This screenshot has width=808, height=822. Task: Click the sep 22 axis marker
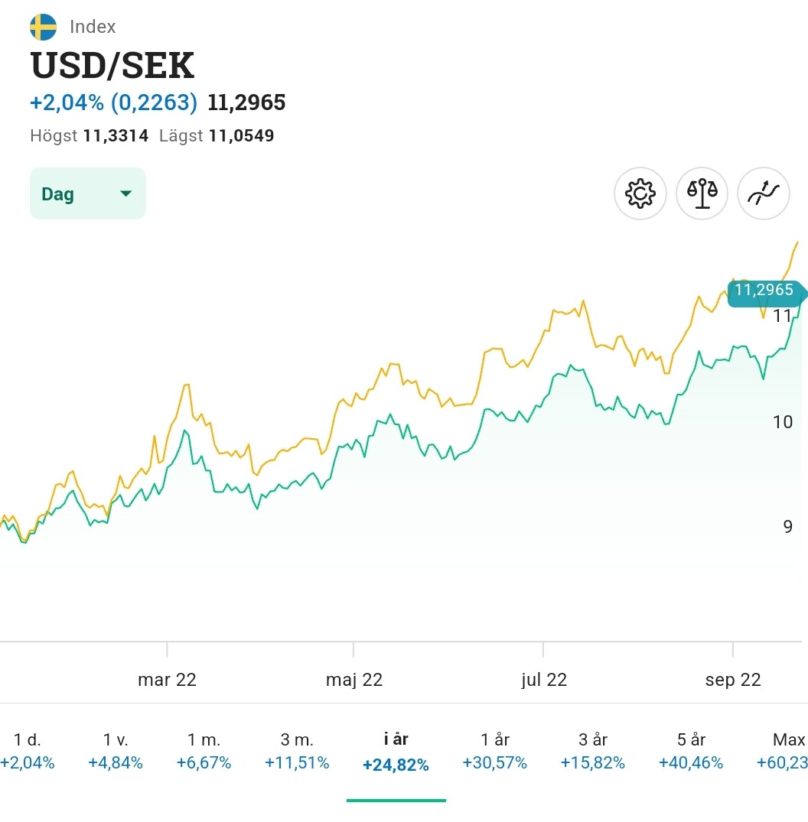click(x=733, y=680)
